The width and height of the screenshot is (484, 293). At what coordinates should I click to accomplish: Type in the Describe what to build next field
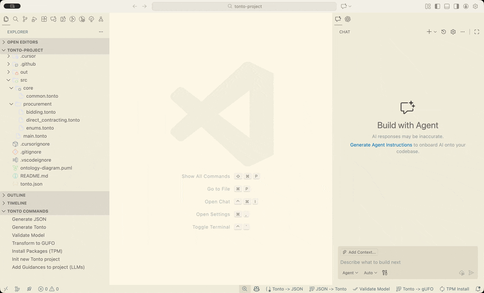pyautogui.click(x=383, y=262)
